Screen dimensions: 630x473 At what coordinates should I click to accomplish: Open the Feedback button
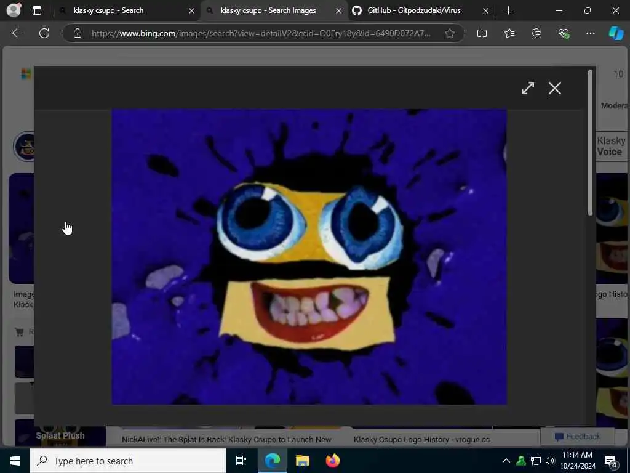(577, 437)
